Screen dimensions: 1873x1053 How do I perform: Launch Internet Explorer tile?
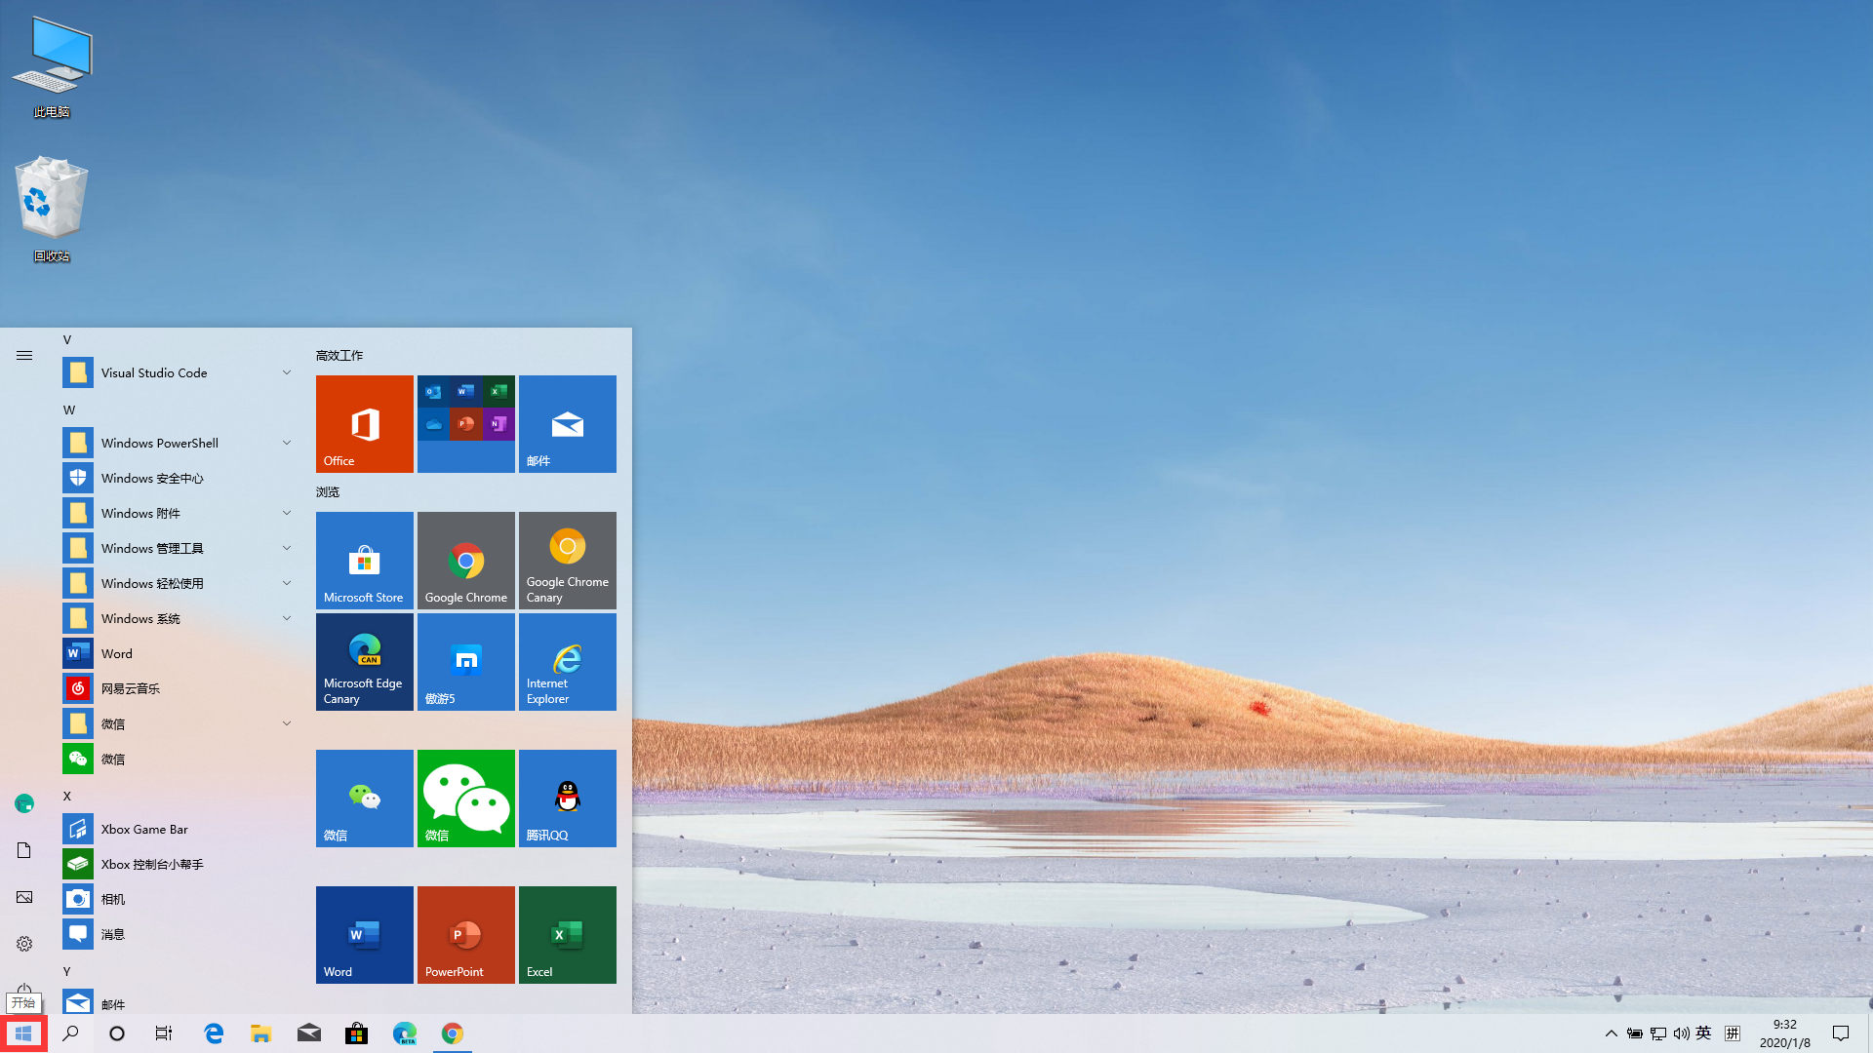(567, 662)
